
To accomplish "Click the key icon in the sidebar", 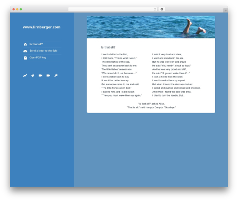I will (x=56, y=76).
